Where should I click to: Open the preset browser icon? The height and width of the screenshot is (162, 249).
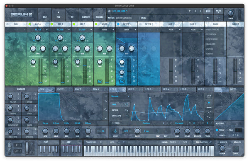click(x=208, y=11)
